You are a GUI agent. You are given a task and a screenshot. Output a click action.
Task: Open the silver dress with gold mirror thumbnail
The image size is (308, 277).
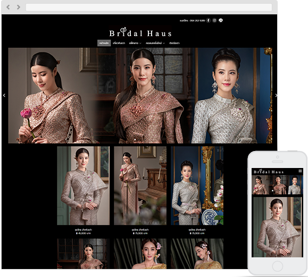(197, 186)
